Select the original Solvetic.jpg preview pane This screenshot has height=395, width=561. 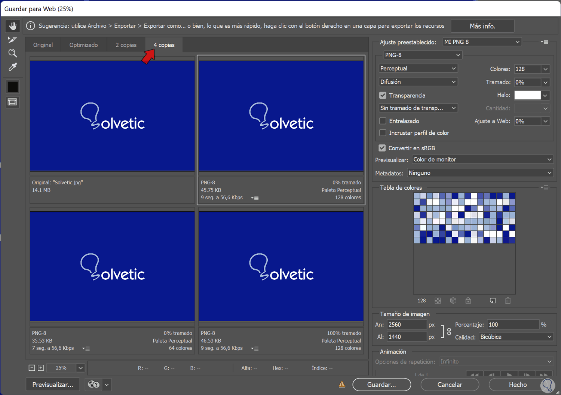pos(112,116)
